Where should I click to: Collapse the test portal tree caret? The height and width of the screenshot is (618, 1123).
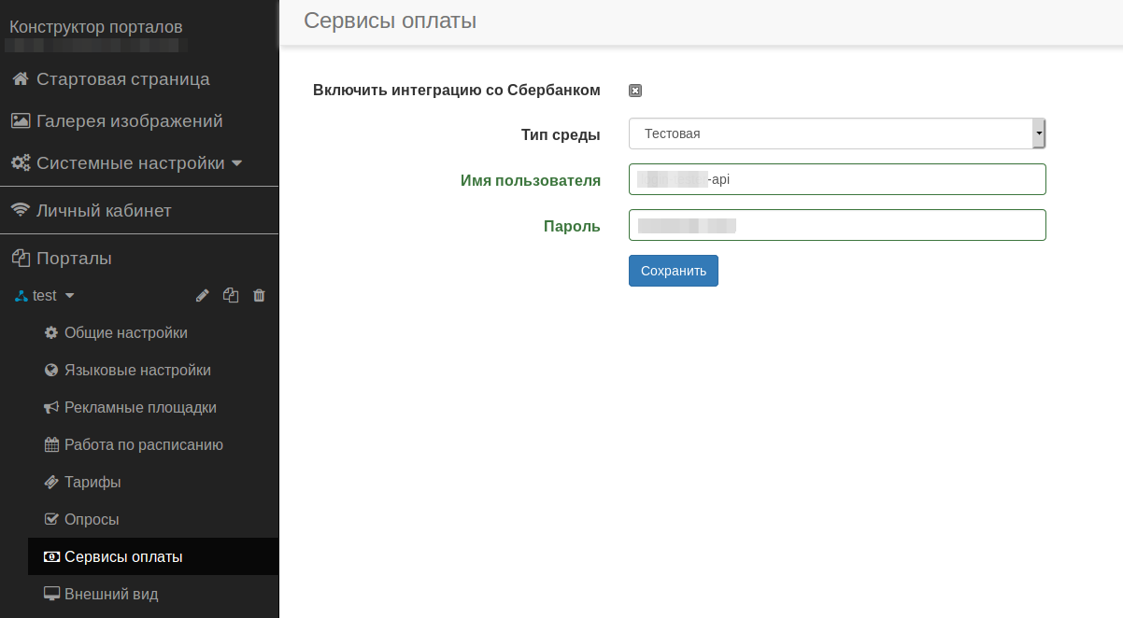(x=69, y=296)
